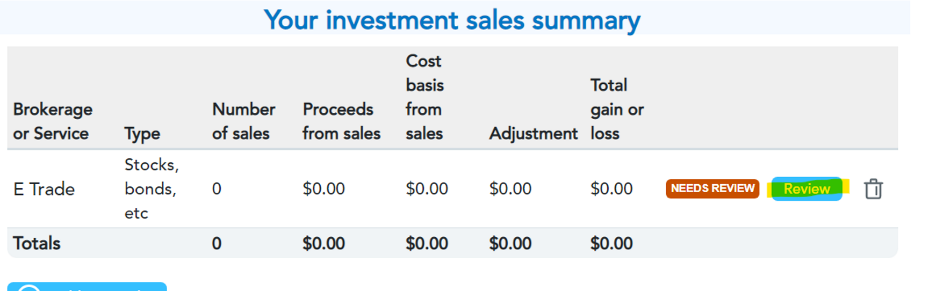Click E Trade's cost basis amount
936x291 pixels.
(x=427, y=189)
